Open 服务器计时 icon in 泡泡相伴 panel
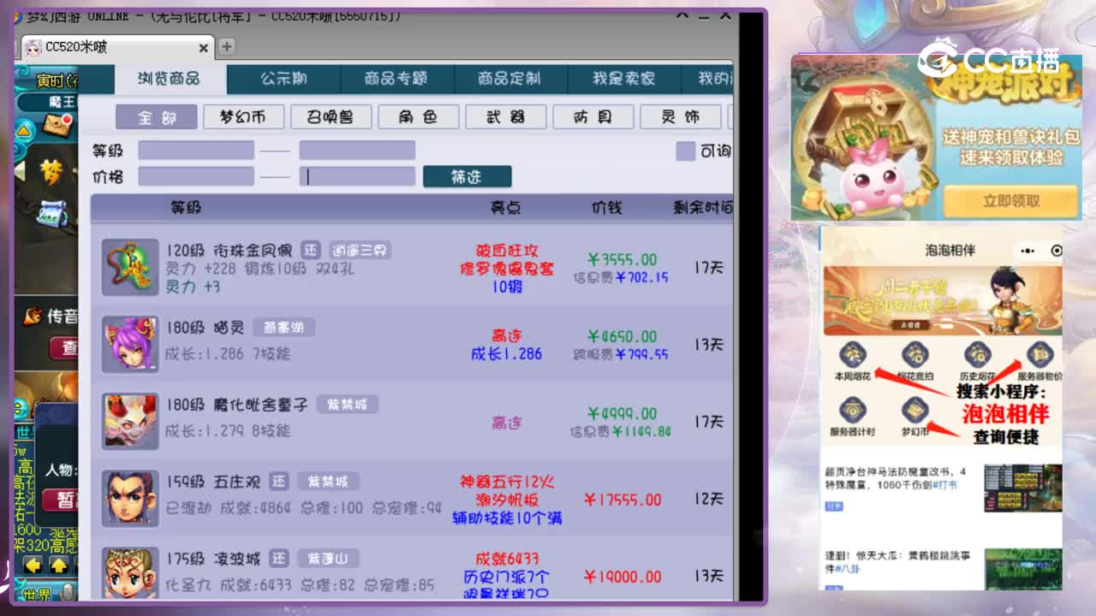 852,411
